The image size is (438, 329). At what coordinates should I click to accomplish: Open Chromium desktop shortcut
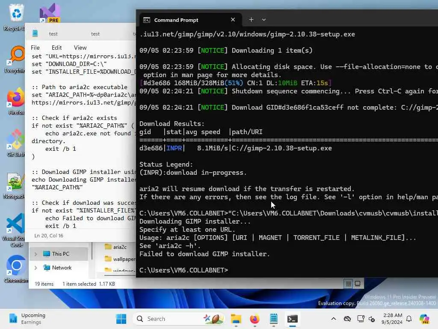point(16,269)
